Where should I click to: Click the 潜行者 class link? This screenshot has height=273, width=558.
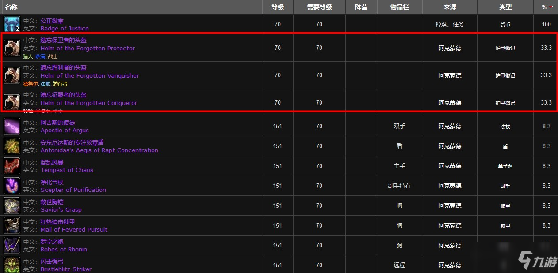coord(61,84)
